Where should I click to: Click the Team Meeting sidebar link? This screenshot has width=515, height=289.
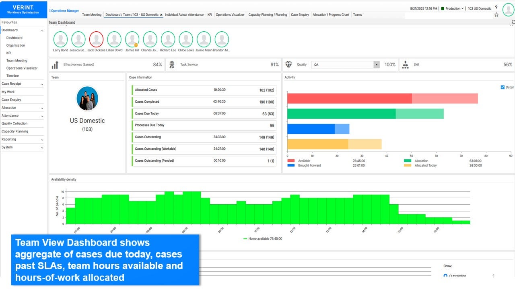[x=16, y=60]
